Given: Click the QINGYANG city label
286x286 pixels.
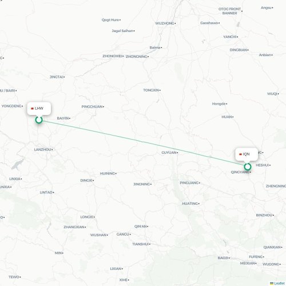Looking at the screenshot, I should (240, 172).
